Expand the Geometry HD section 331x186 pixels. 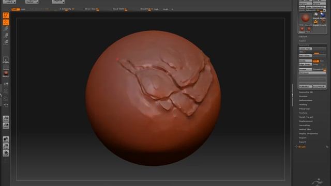[306, 92]
